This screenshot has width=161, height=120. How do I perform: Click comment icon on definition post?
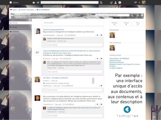[101, 104]
